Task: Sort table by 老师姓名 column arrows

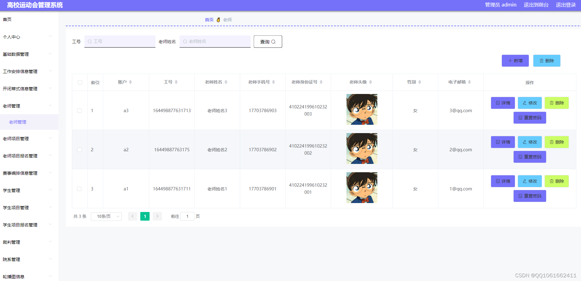Action: point(226,82)
